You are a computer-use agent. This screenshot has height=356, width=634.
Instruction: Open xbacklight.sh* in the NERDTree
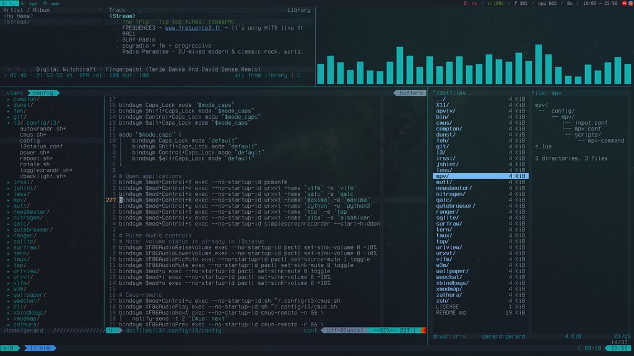(x=43, y=176)
